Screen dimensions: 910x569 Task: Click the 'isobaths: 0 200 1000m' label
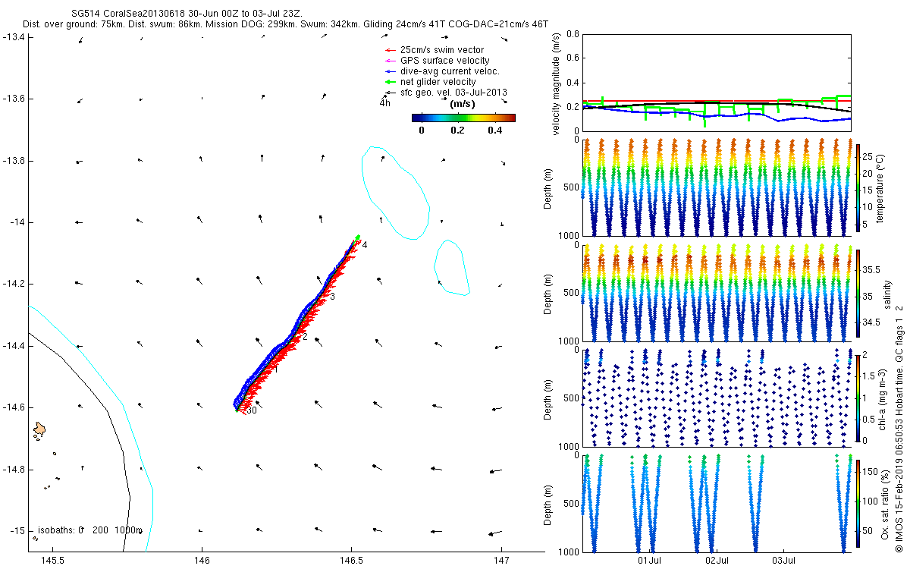[x=90, y=530]
